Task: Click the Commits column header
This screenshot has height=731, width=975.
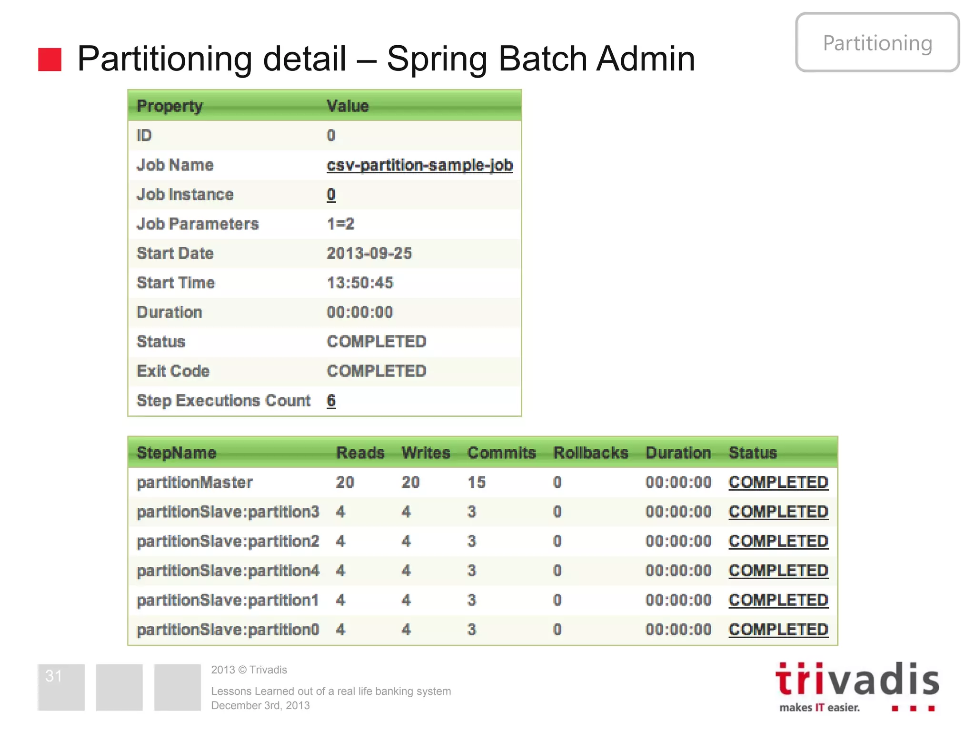Action: [x=501, y=453]
